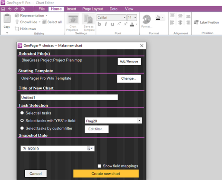
Task: Click the Change... template button
Action: pyautogui.click(x=129, y=78)
